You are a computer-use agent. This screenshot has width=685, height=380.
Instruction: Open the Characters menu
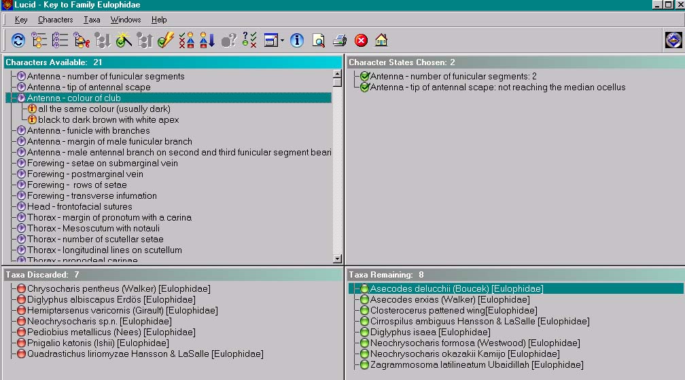coord(55,20)
